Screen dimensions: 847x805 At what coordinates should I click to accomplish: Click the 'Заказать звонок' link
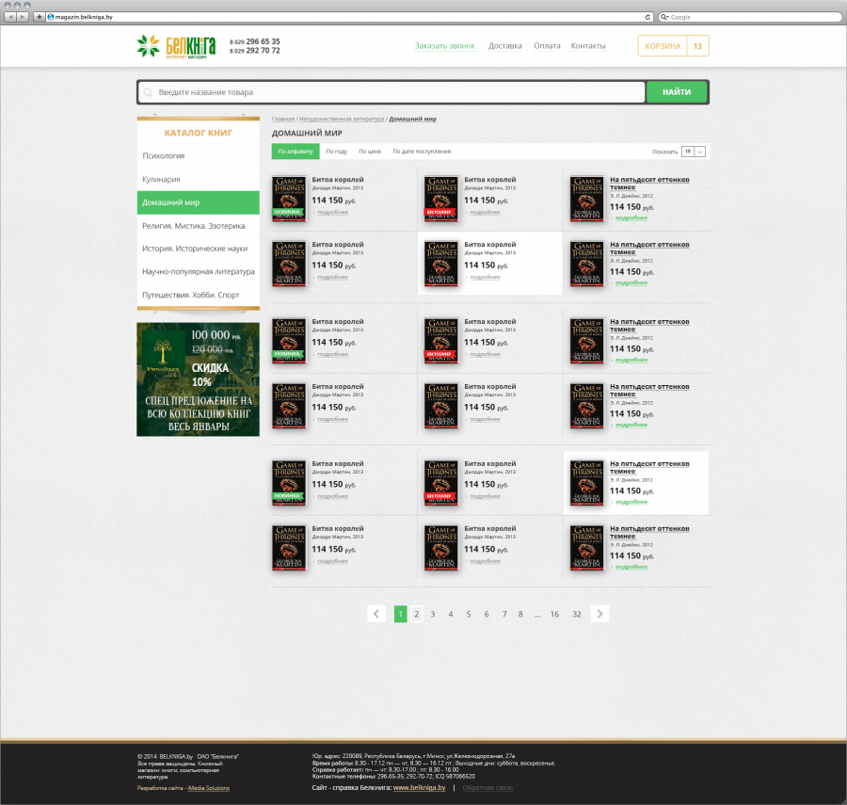(444, 46)
